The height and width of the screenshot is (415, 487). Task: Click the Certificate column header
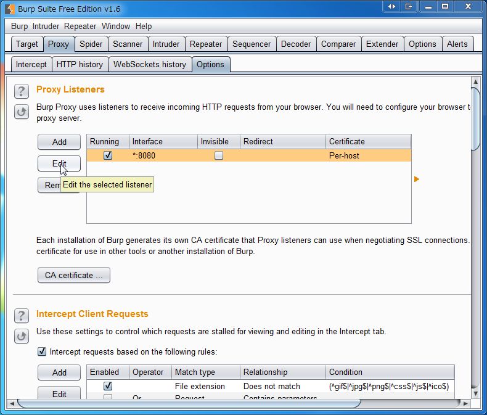(x=369, y=142)
